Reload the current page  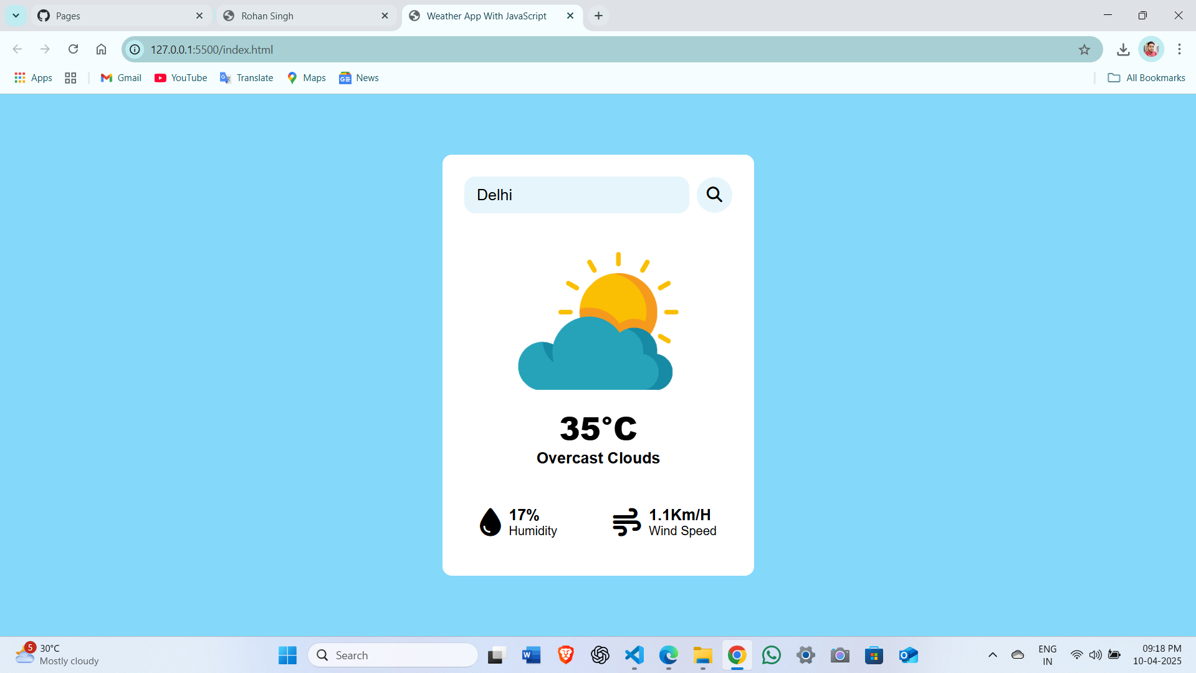[73, 49]
